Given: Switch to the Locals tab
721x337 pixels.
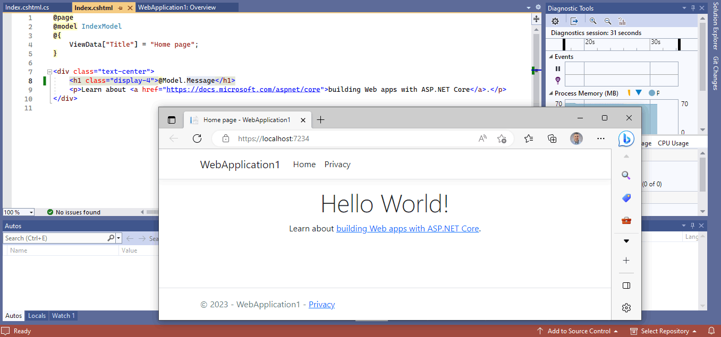Looking at the screenshot, I should coord(37,316).
